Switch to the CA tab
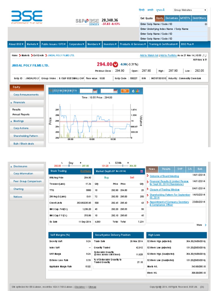Image resolution: width=218 pixels, height=291 pixels. (190, 169)
